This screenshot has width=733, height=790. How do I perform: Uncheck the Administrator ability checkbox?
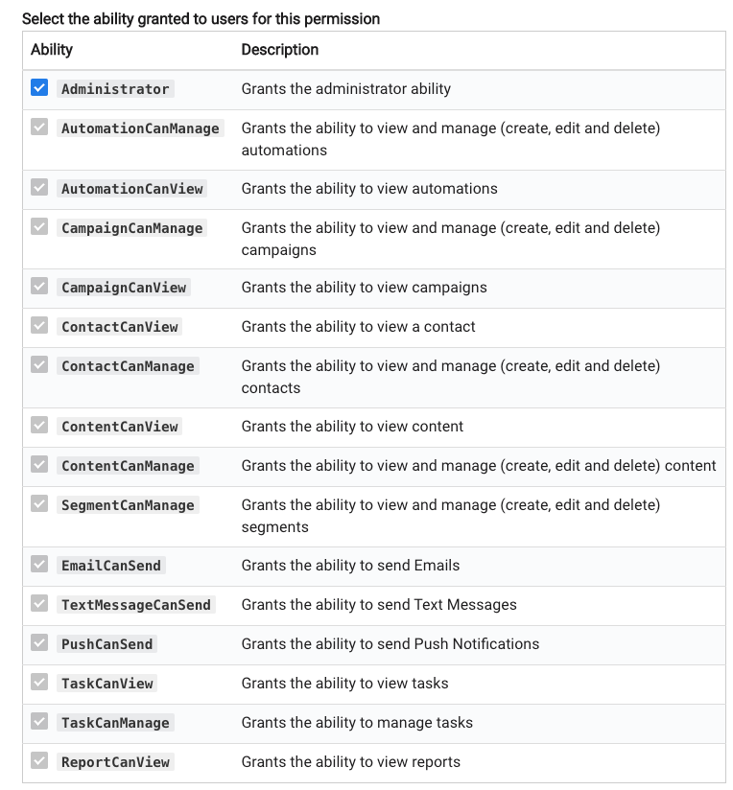tap(39, 87)
